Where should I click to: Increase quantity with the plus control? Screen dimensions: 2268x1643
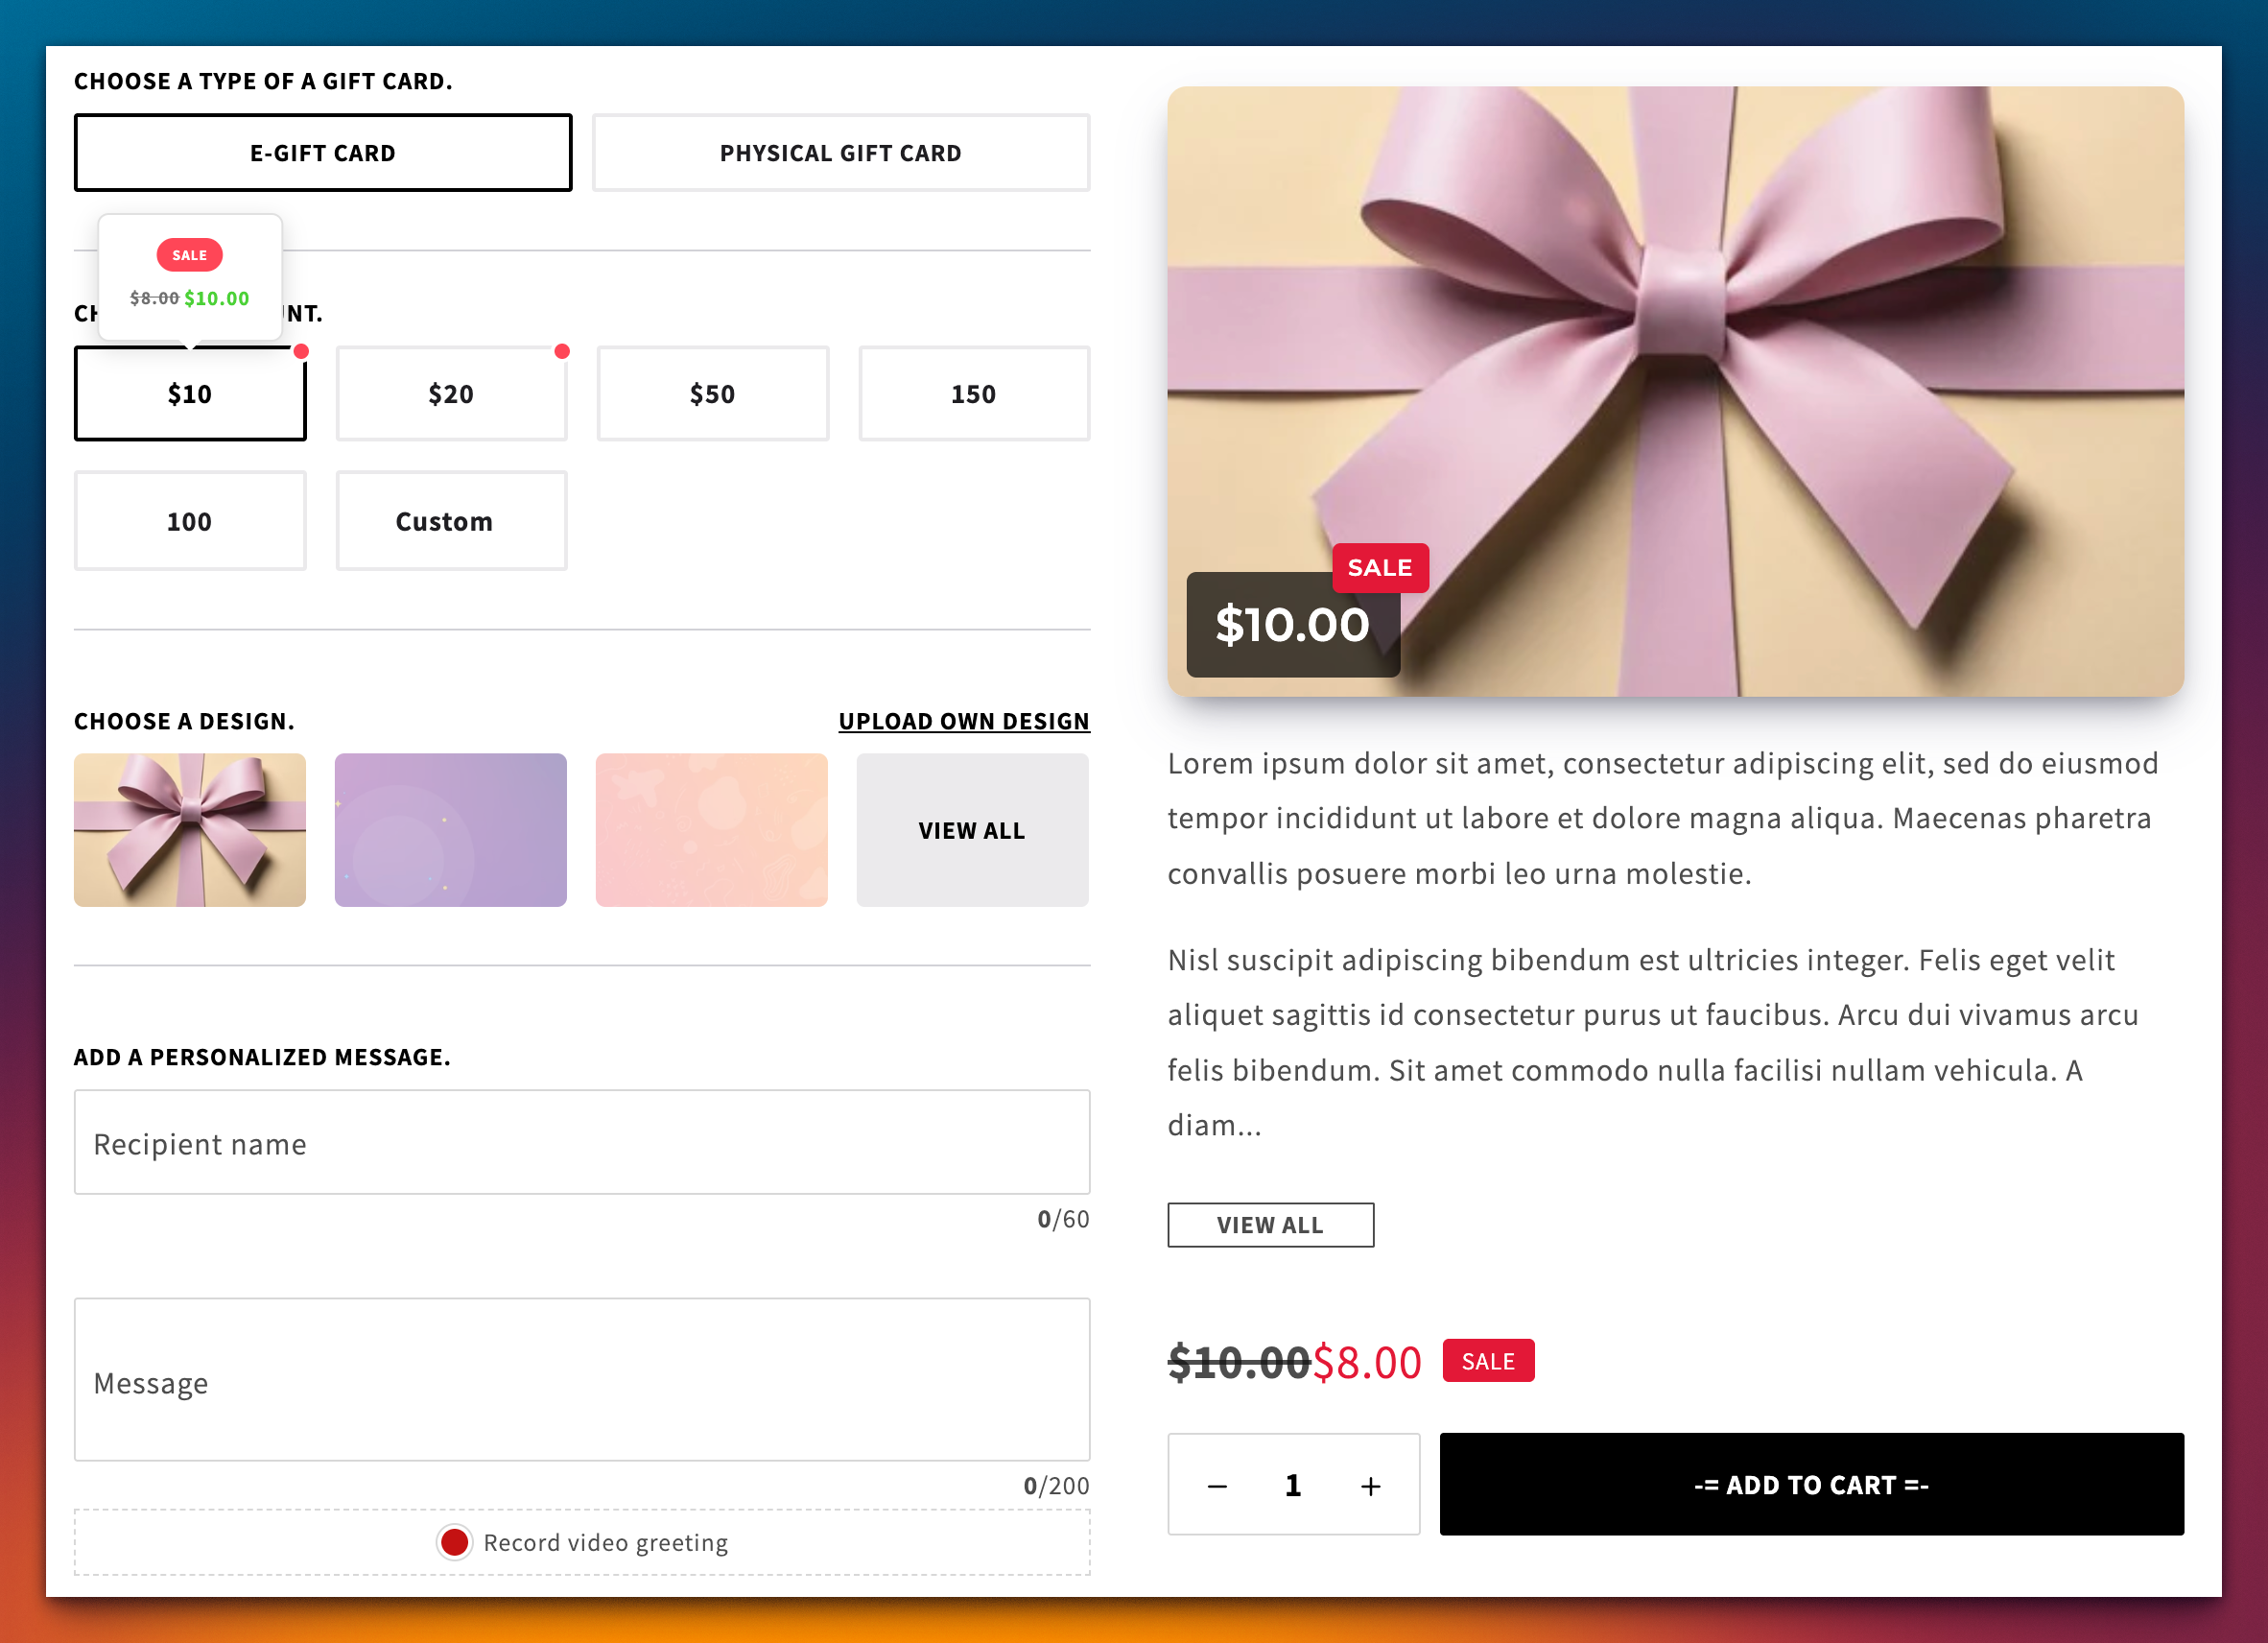1370,1485
